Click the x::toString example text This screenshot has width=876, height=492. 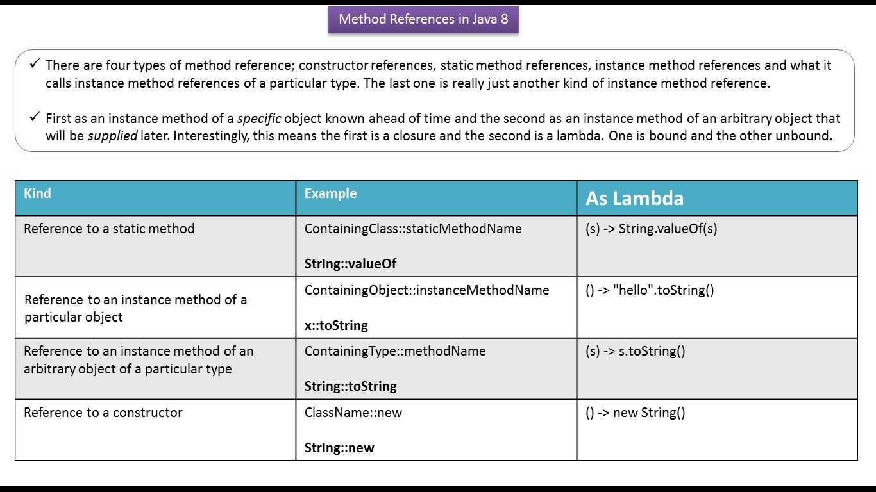pos(336,325)
